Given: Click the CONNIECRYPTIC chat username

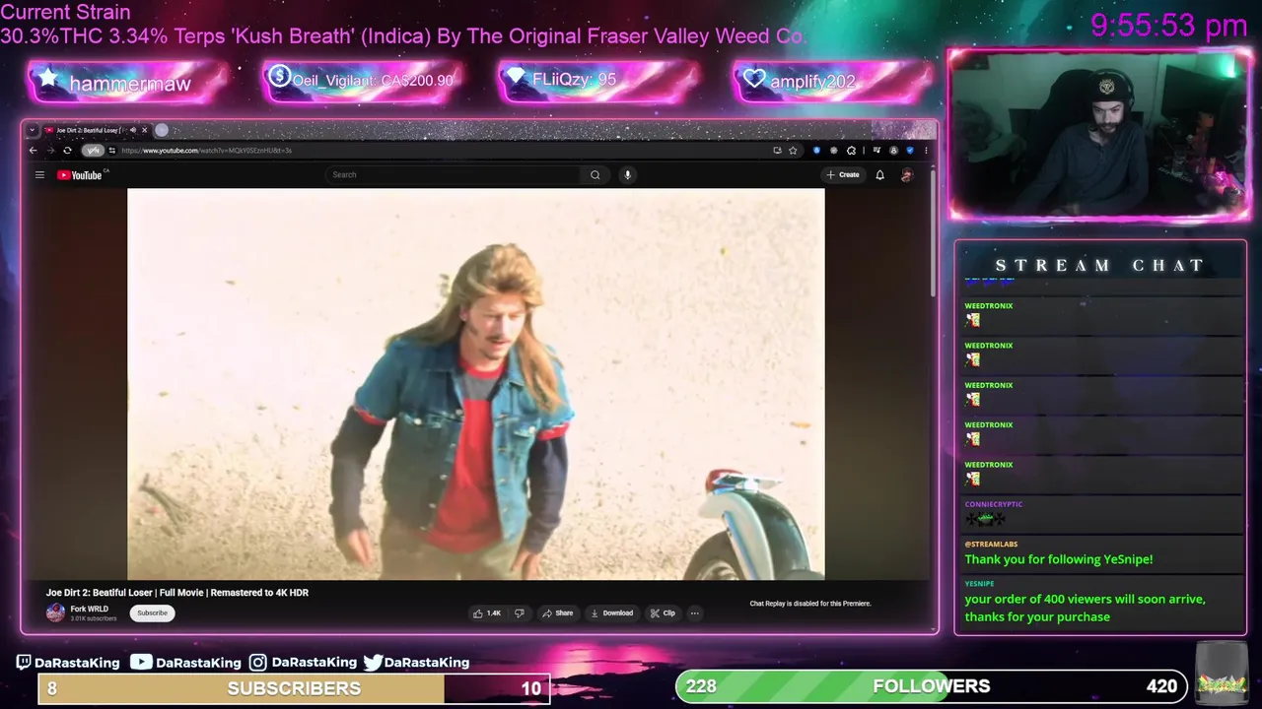Looking at the screenshot, I should pos(993,504).
